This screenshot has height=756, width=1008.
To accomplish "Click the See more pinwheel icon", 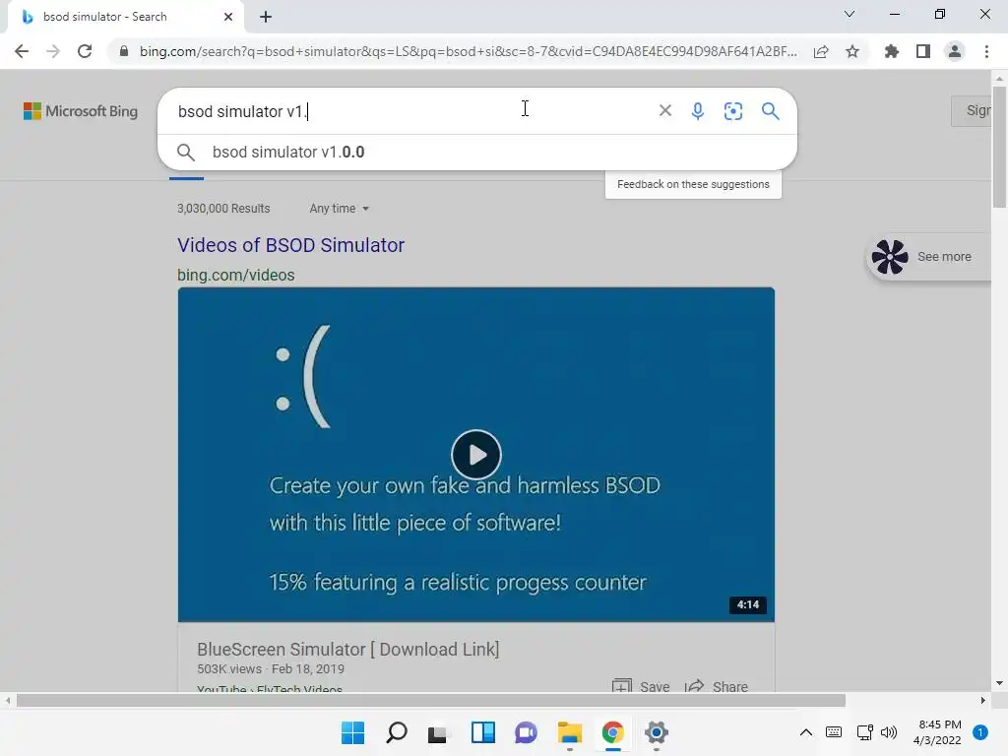I will [x=890, y=257].
